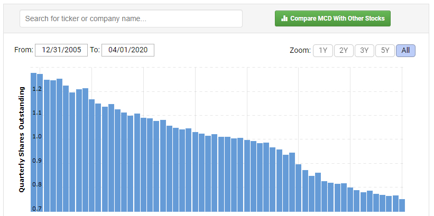Click the 0.8 y-axis label

37,185
